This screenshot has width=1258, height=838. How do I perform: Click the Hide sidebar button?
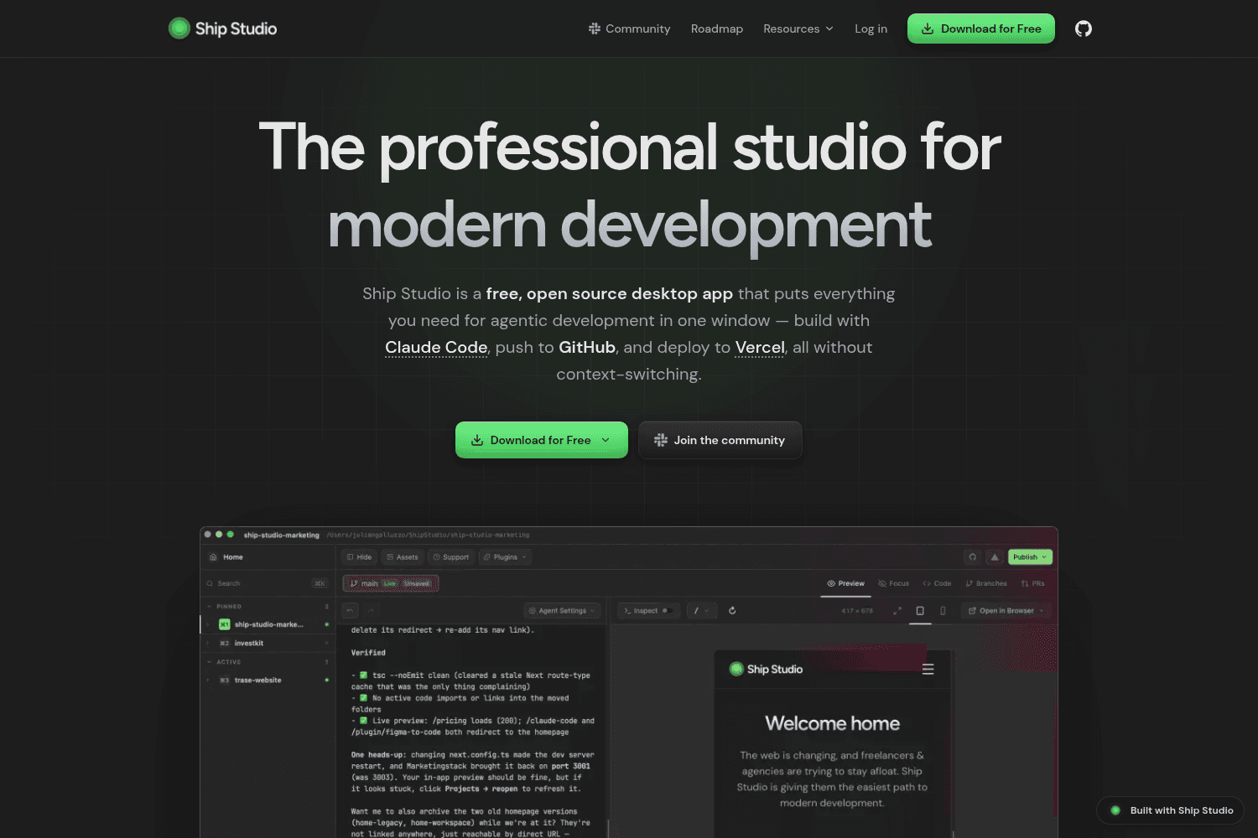click(359, 557)
